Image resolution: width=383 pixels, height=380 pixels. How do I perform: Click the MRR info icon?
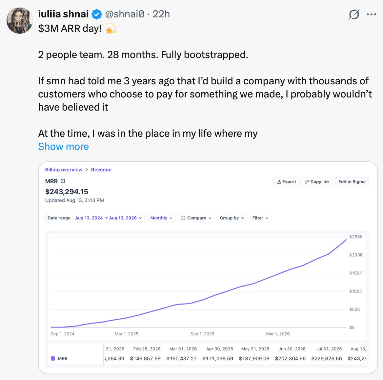63,181
